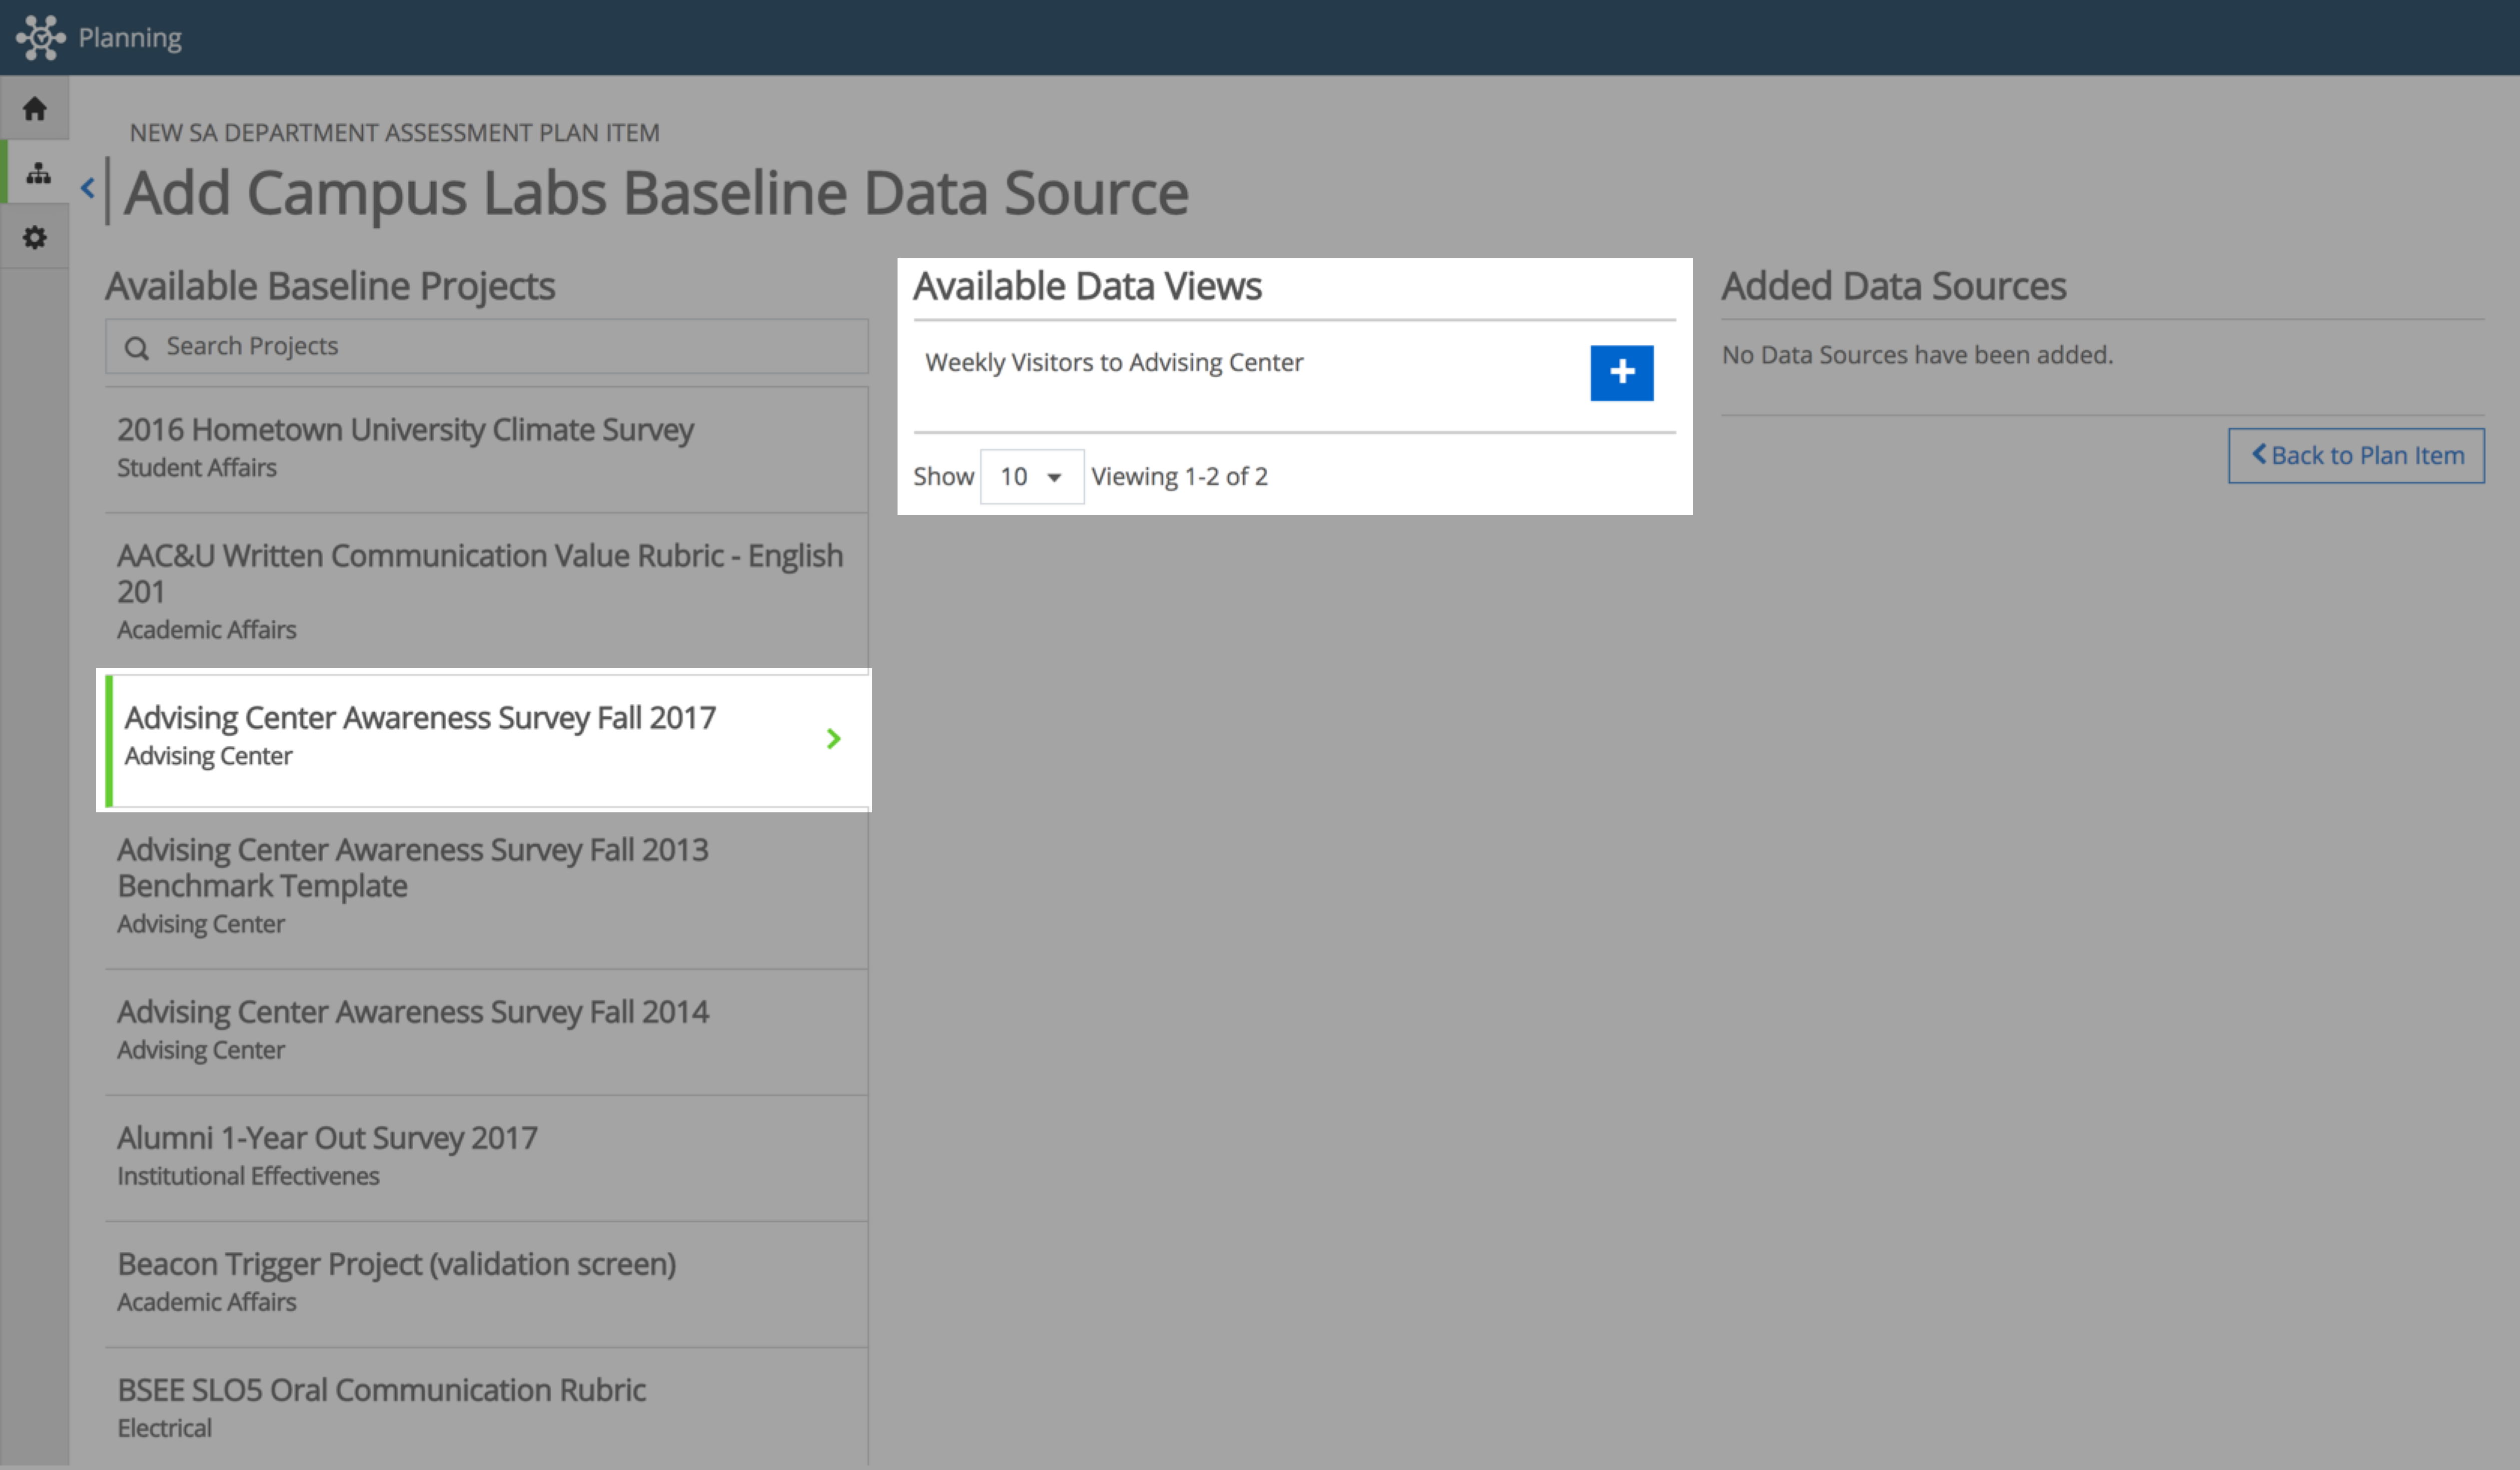Focus the Search Projects field

pyautogui.click(x=486, y=346)
